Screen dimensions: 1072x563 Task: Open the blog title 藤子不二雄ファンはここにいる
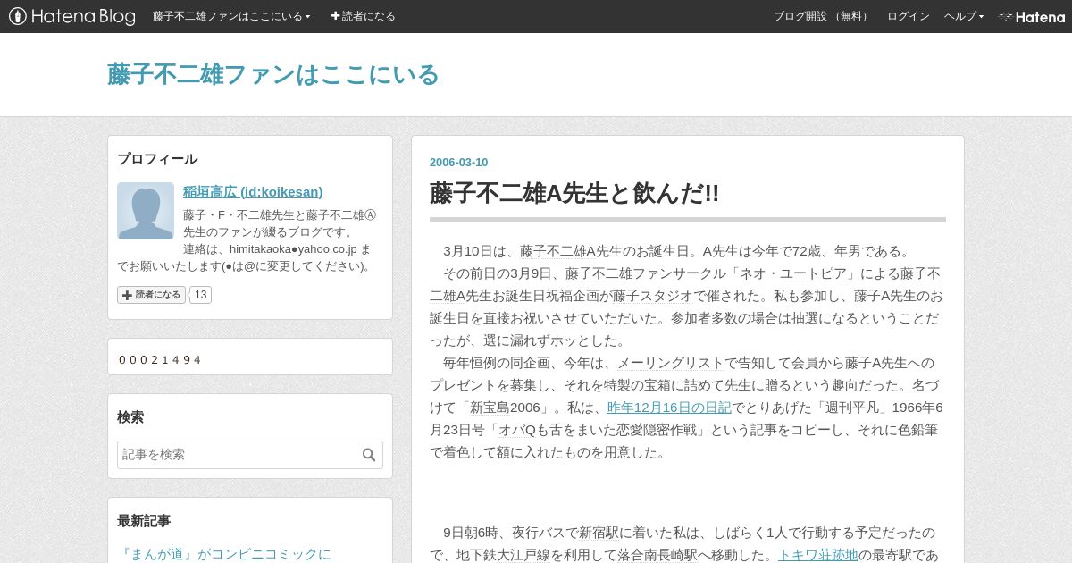pos(273,74)
